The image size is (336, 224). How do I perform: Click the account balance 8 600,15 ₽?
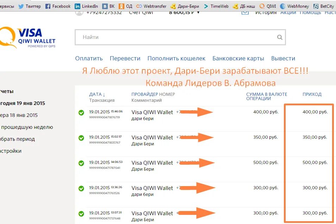181,13
